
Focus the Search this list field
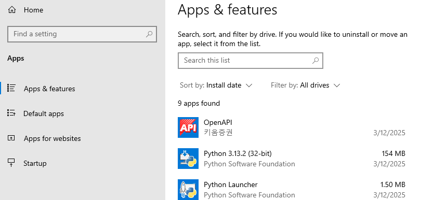click(x=251, y=61)
